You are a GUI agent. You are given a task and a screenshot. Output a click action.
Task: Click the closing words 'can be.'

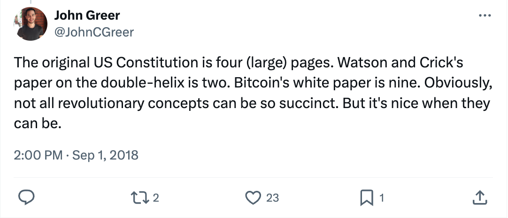[x=38, y=124]
